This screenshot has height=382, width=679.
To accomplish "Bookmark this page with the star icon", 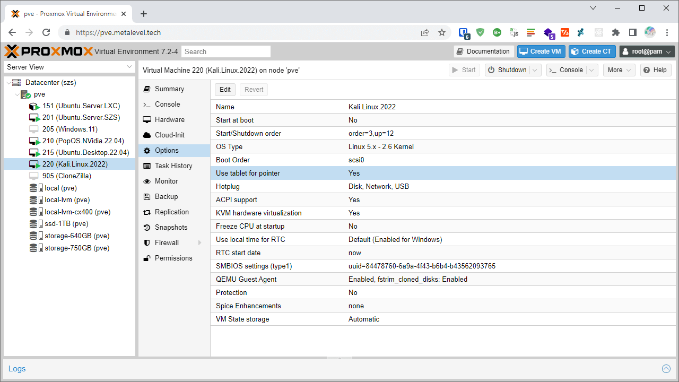I will pyautogui.click(x=442, y=32).
